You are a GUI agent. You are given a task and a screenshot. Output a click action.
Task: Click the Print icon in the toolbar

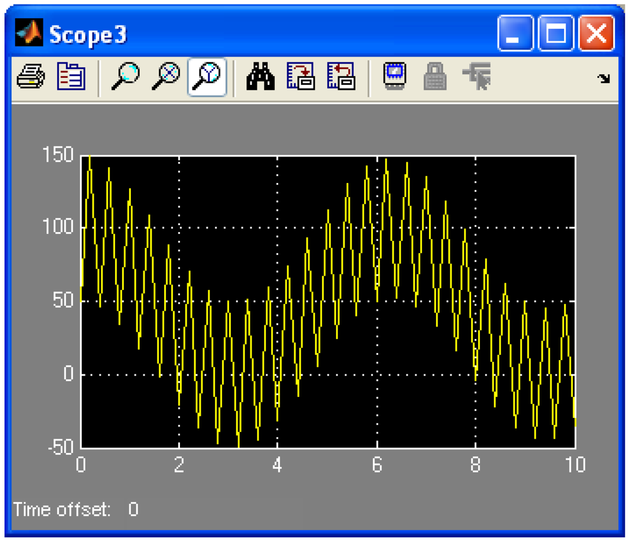point(30,77)
